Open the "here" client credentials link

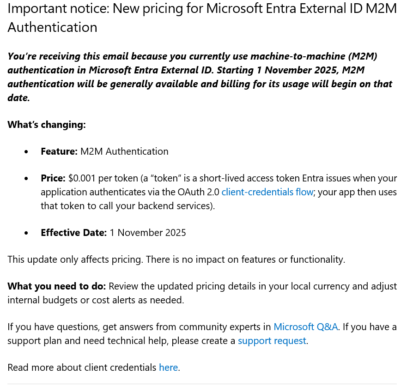168,368
